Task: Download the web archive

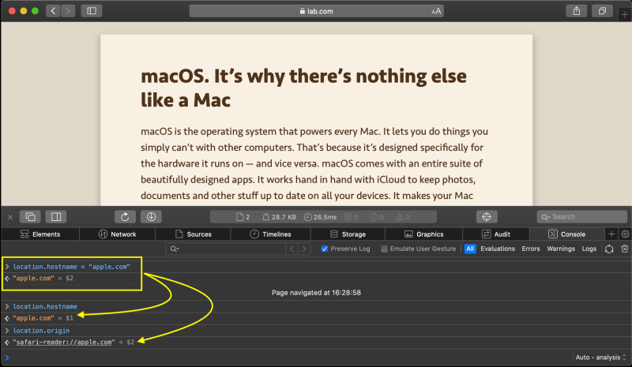Action: click(151, 217)
